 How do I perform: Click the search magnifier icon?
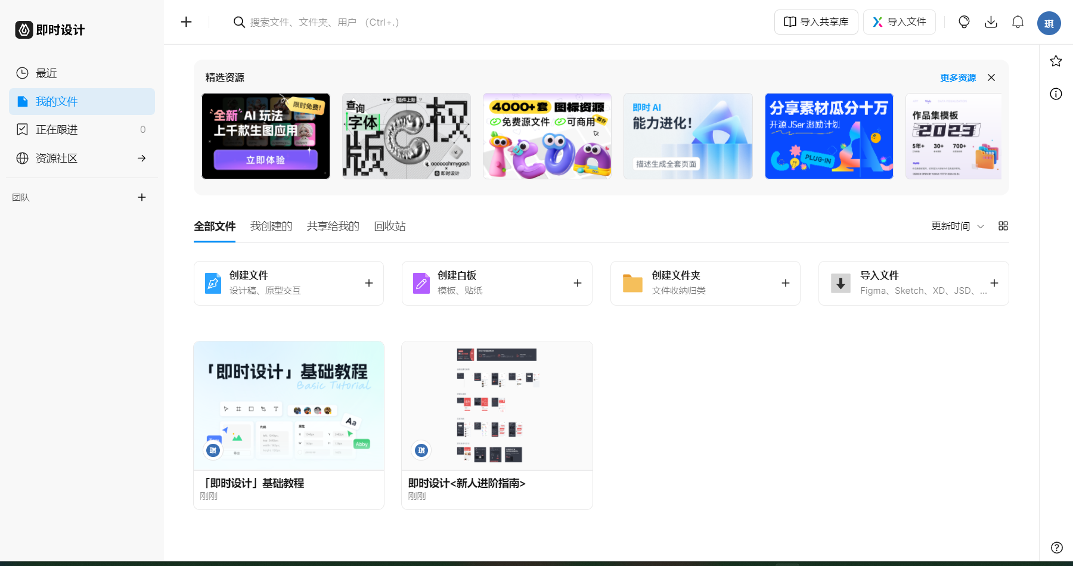(239, 22)
